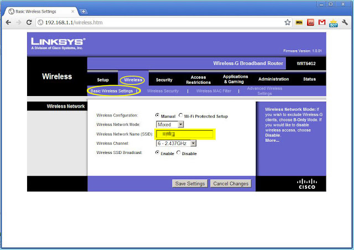Click the Wireless Network section heading
The image size is (354, 250).
coord(65,107)
